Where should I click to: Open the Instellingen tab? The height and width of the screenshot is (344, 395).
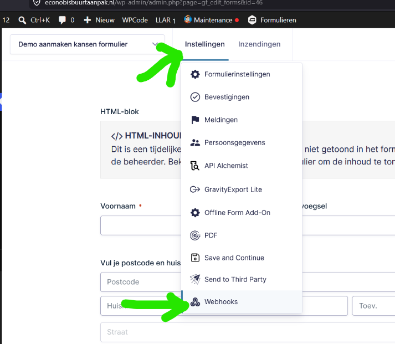205,44
